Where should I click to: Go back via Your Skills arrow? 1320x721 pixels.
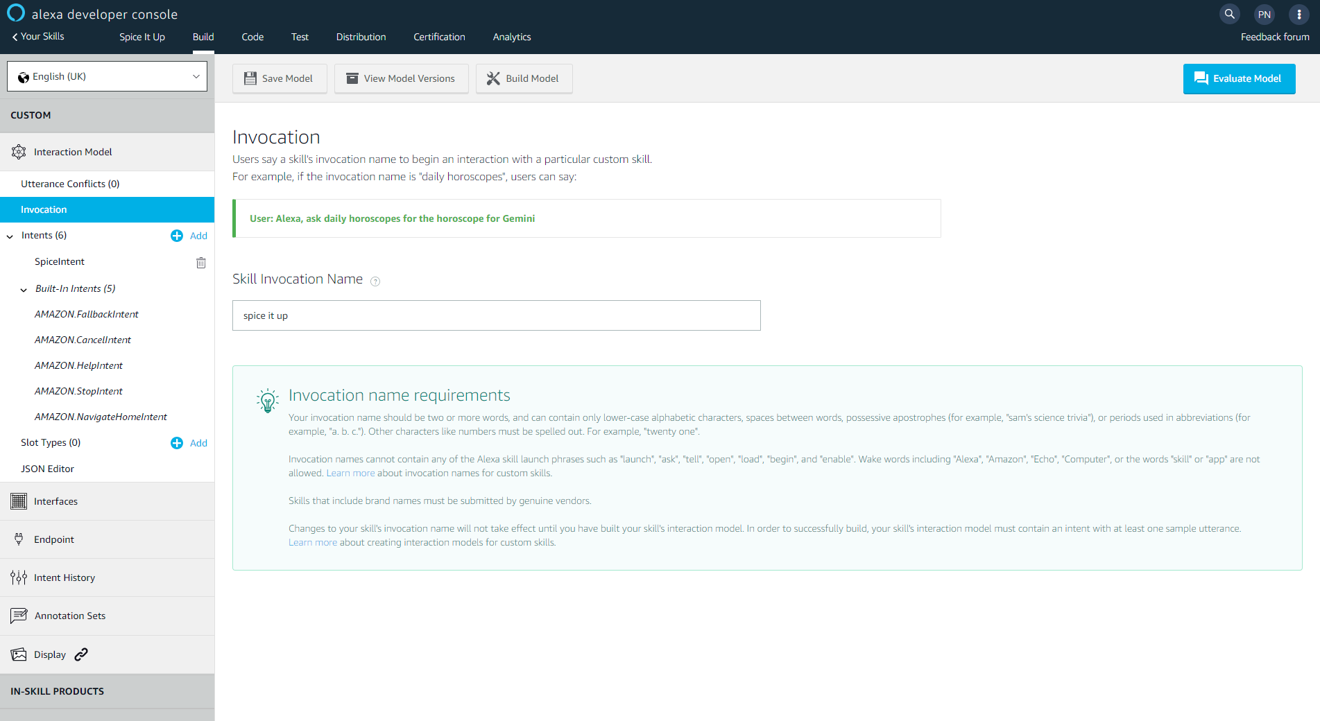pos(38,37)
